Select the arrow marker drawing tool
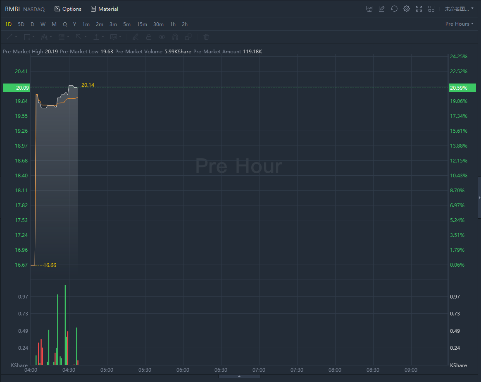 pos(79,37)
